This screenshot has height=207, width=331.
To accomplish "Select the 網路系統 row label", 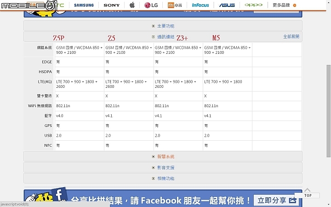I will click(44, 47).
